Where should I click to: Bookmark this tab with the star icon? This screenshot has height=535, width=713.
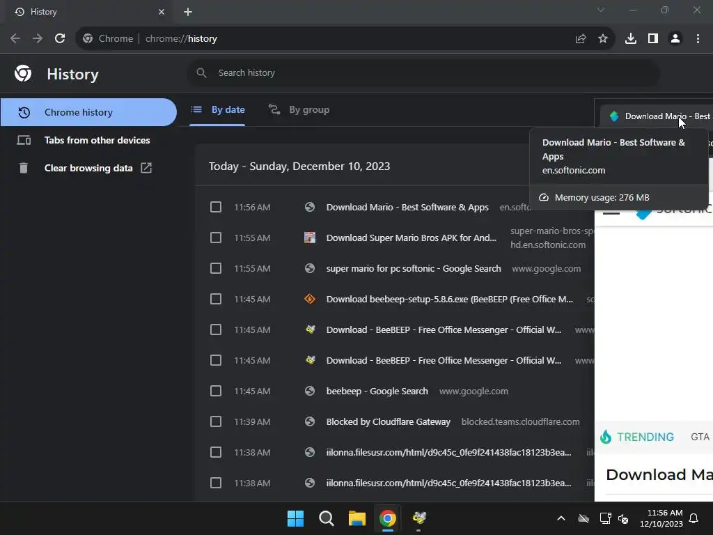[x=603, y=39]
